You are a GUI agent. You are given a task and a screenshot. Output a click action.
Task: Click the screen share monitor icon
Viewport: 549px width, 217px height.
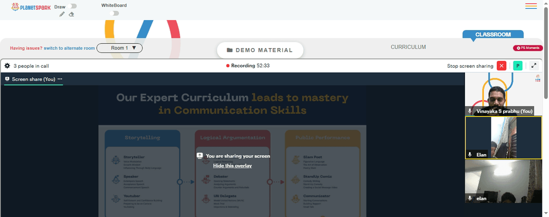pos(7,79)
